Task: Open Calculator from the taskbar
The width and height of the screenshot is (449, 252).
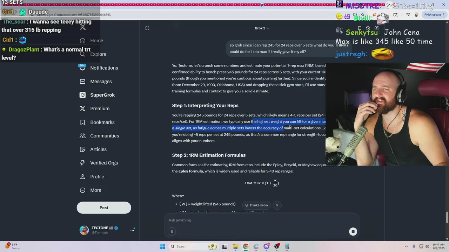Action: coord(287,246)
